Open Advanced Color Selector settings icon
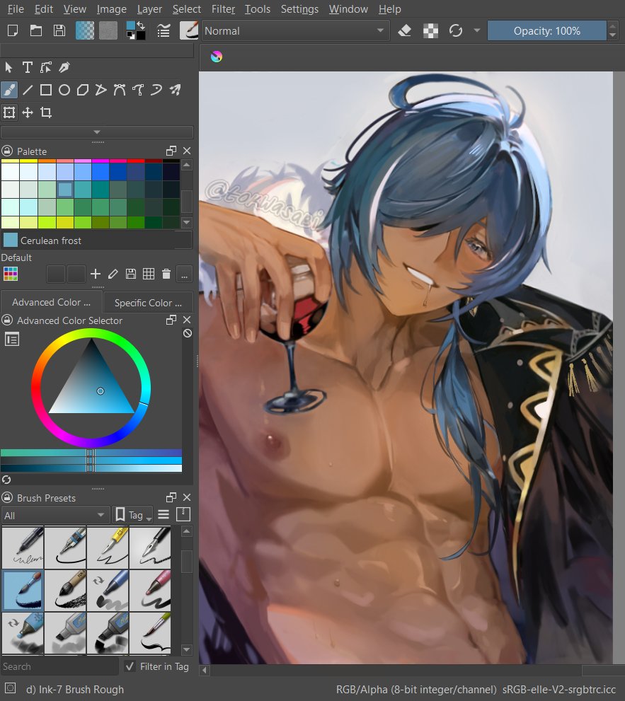This screenshot has height=701, width=625. click(11, 340)
